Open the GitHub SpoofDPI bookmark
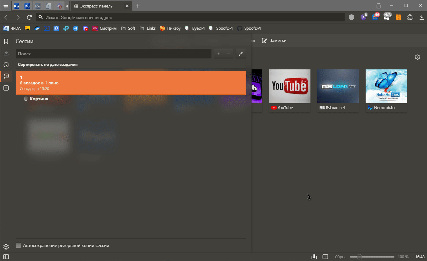Screen dimensions: 427x261 [249, 28]
